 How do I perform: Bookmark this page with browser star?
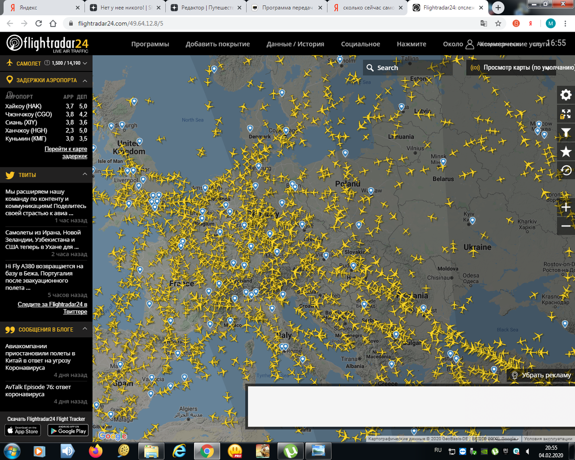point(498,23)
